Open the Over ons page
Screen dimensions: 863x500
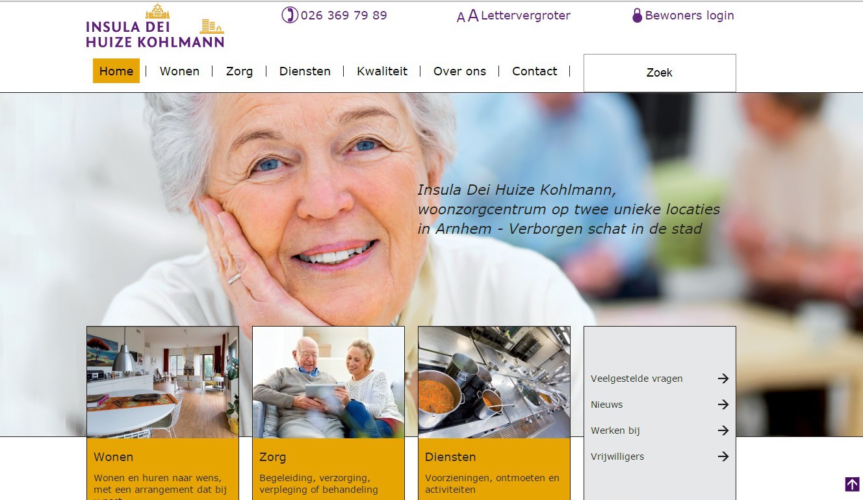[x=459, y=71]
